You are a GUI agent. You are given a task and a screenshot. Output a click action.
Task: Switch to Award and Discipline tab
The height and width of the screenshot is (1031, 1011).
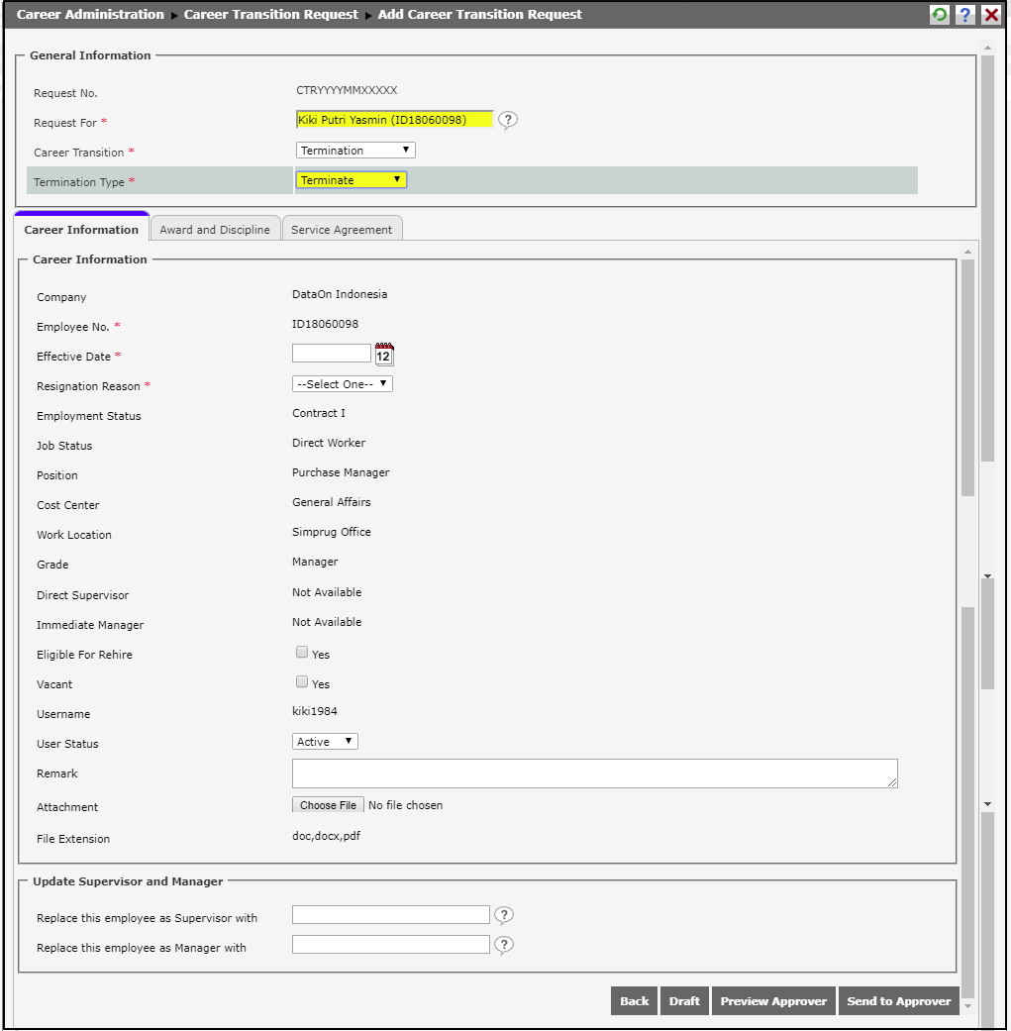click(215, 230)
